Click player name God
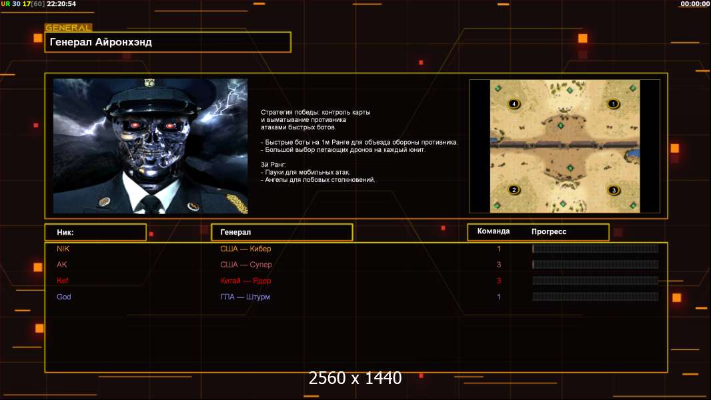This screenshot has width=711, height=400. [x=64, y=297]
